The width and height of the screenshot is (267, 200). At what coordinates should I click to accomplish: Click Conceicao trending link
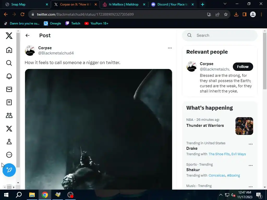click(217, 175)
